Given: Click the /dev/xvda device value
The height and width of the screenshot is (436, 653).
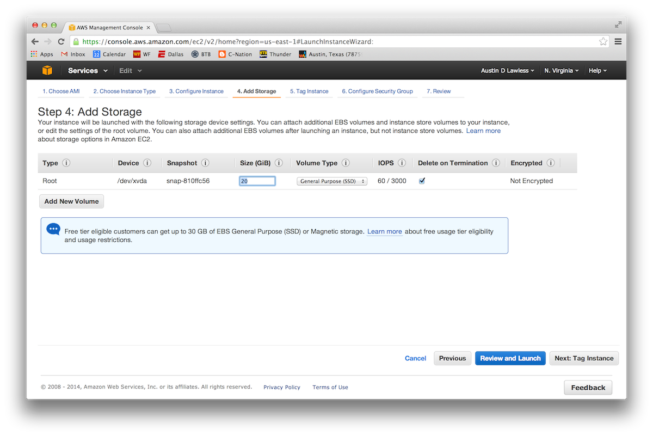Looking at the screenshot, I should 132,181.
